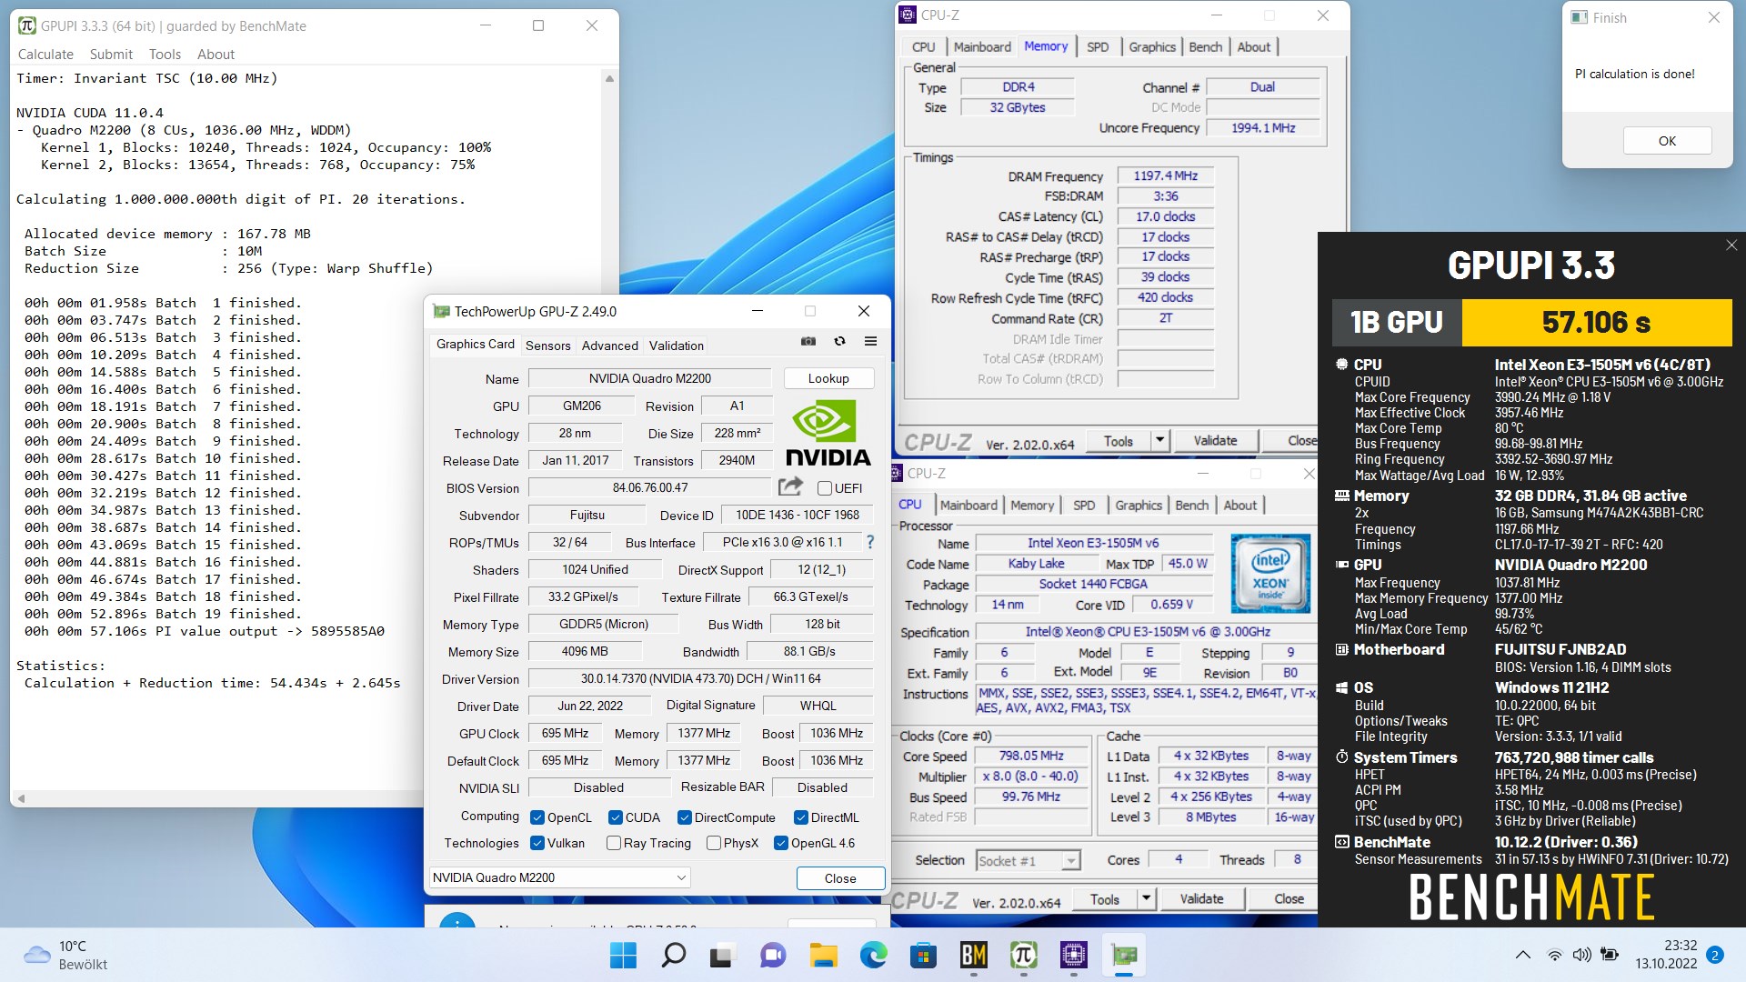
Task: Click the NVIDIA logo in GPU-Z
Action: pos(828,434)
